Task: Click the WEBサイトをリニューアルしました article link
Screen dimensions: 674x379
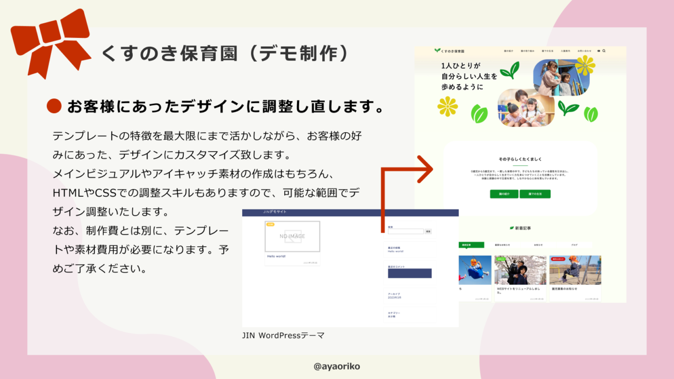Action: click(x=518, y=290)
